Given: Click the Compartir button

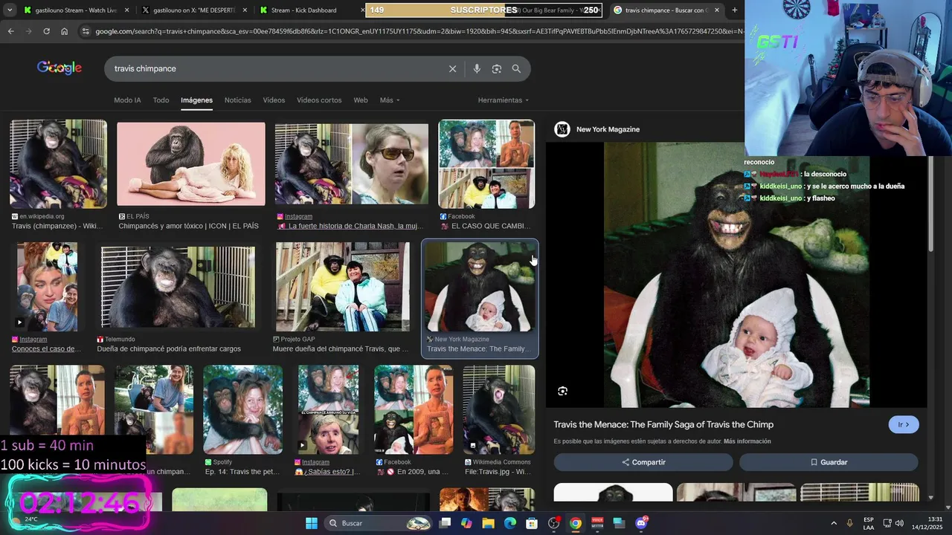Looking at the screenshot, I should pos(643,462).
